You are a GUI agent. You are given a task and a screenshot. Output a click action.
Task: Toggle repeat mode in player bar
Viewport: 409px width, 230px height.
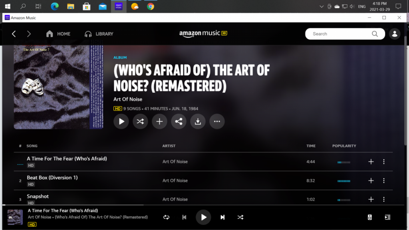tap(167, 217)
